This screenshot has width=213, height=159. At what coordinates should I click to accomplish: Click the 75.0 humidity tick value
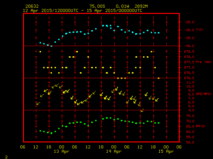point(190,116)
